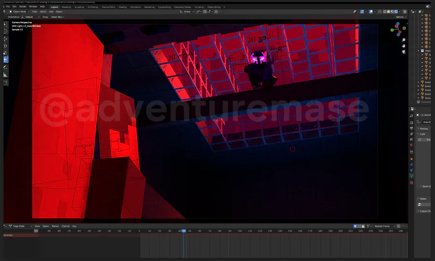Toggle Show Hidden in Dope Sheet

tap(359, 226)
